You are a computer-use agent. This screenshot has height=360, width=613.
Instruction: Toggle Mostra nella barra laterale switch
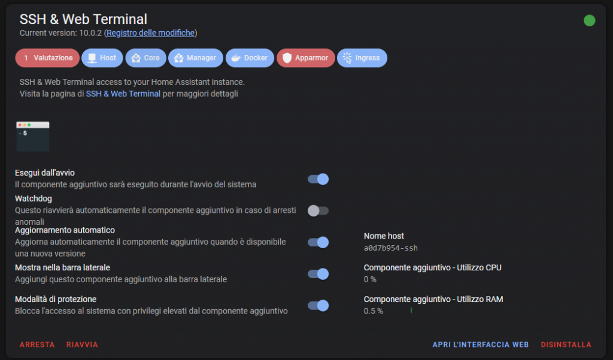click(x=318, y=274)
